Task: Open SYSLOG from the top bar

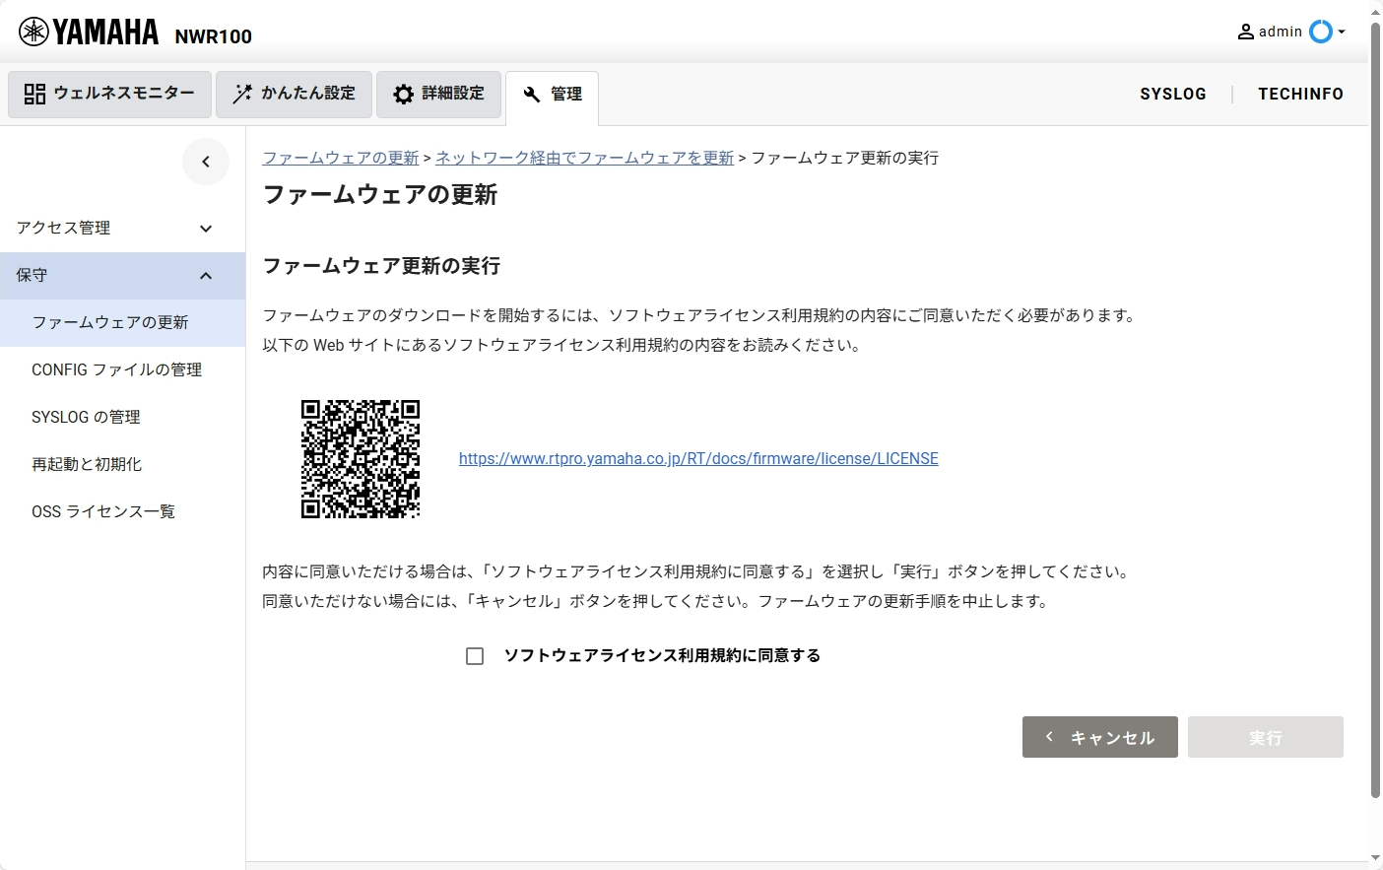Action: [1172, 94]
